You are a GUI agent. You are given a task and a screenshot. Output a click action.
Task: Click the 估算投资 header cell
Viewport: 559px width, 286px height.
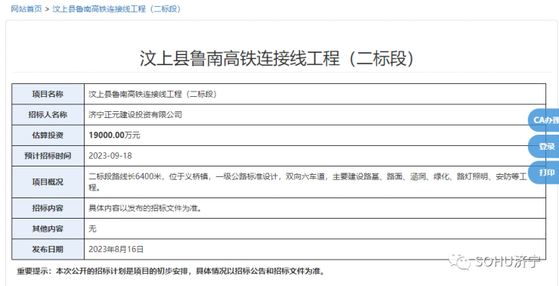pyautogui.click(x=48, y=135)
